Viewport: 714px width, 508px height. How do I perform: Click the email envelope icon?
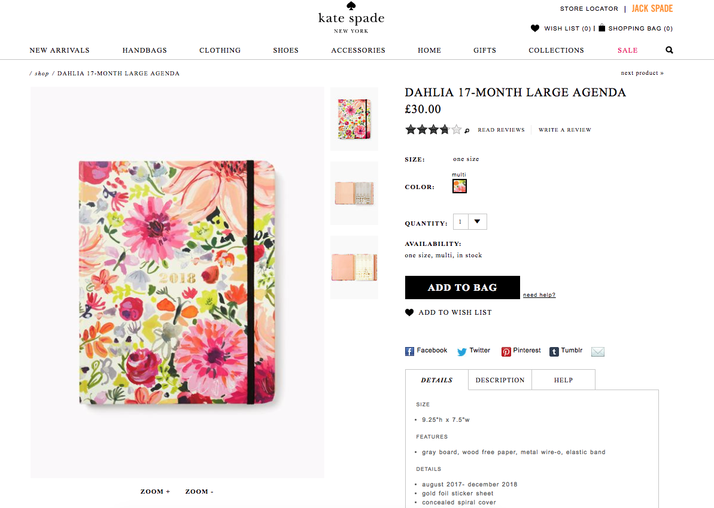(597, 352)
